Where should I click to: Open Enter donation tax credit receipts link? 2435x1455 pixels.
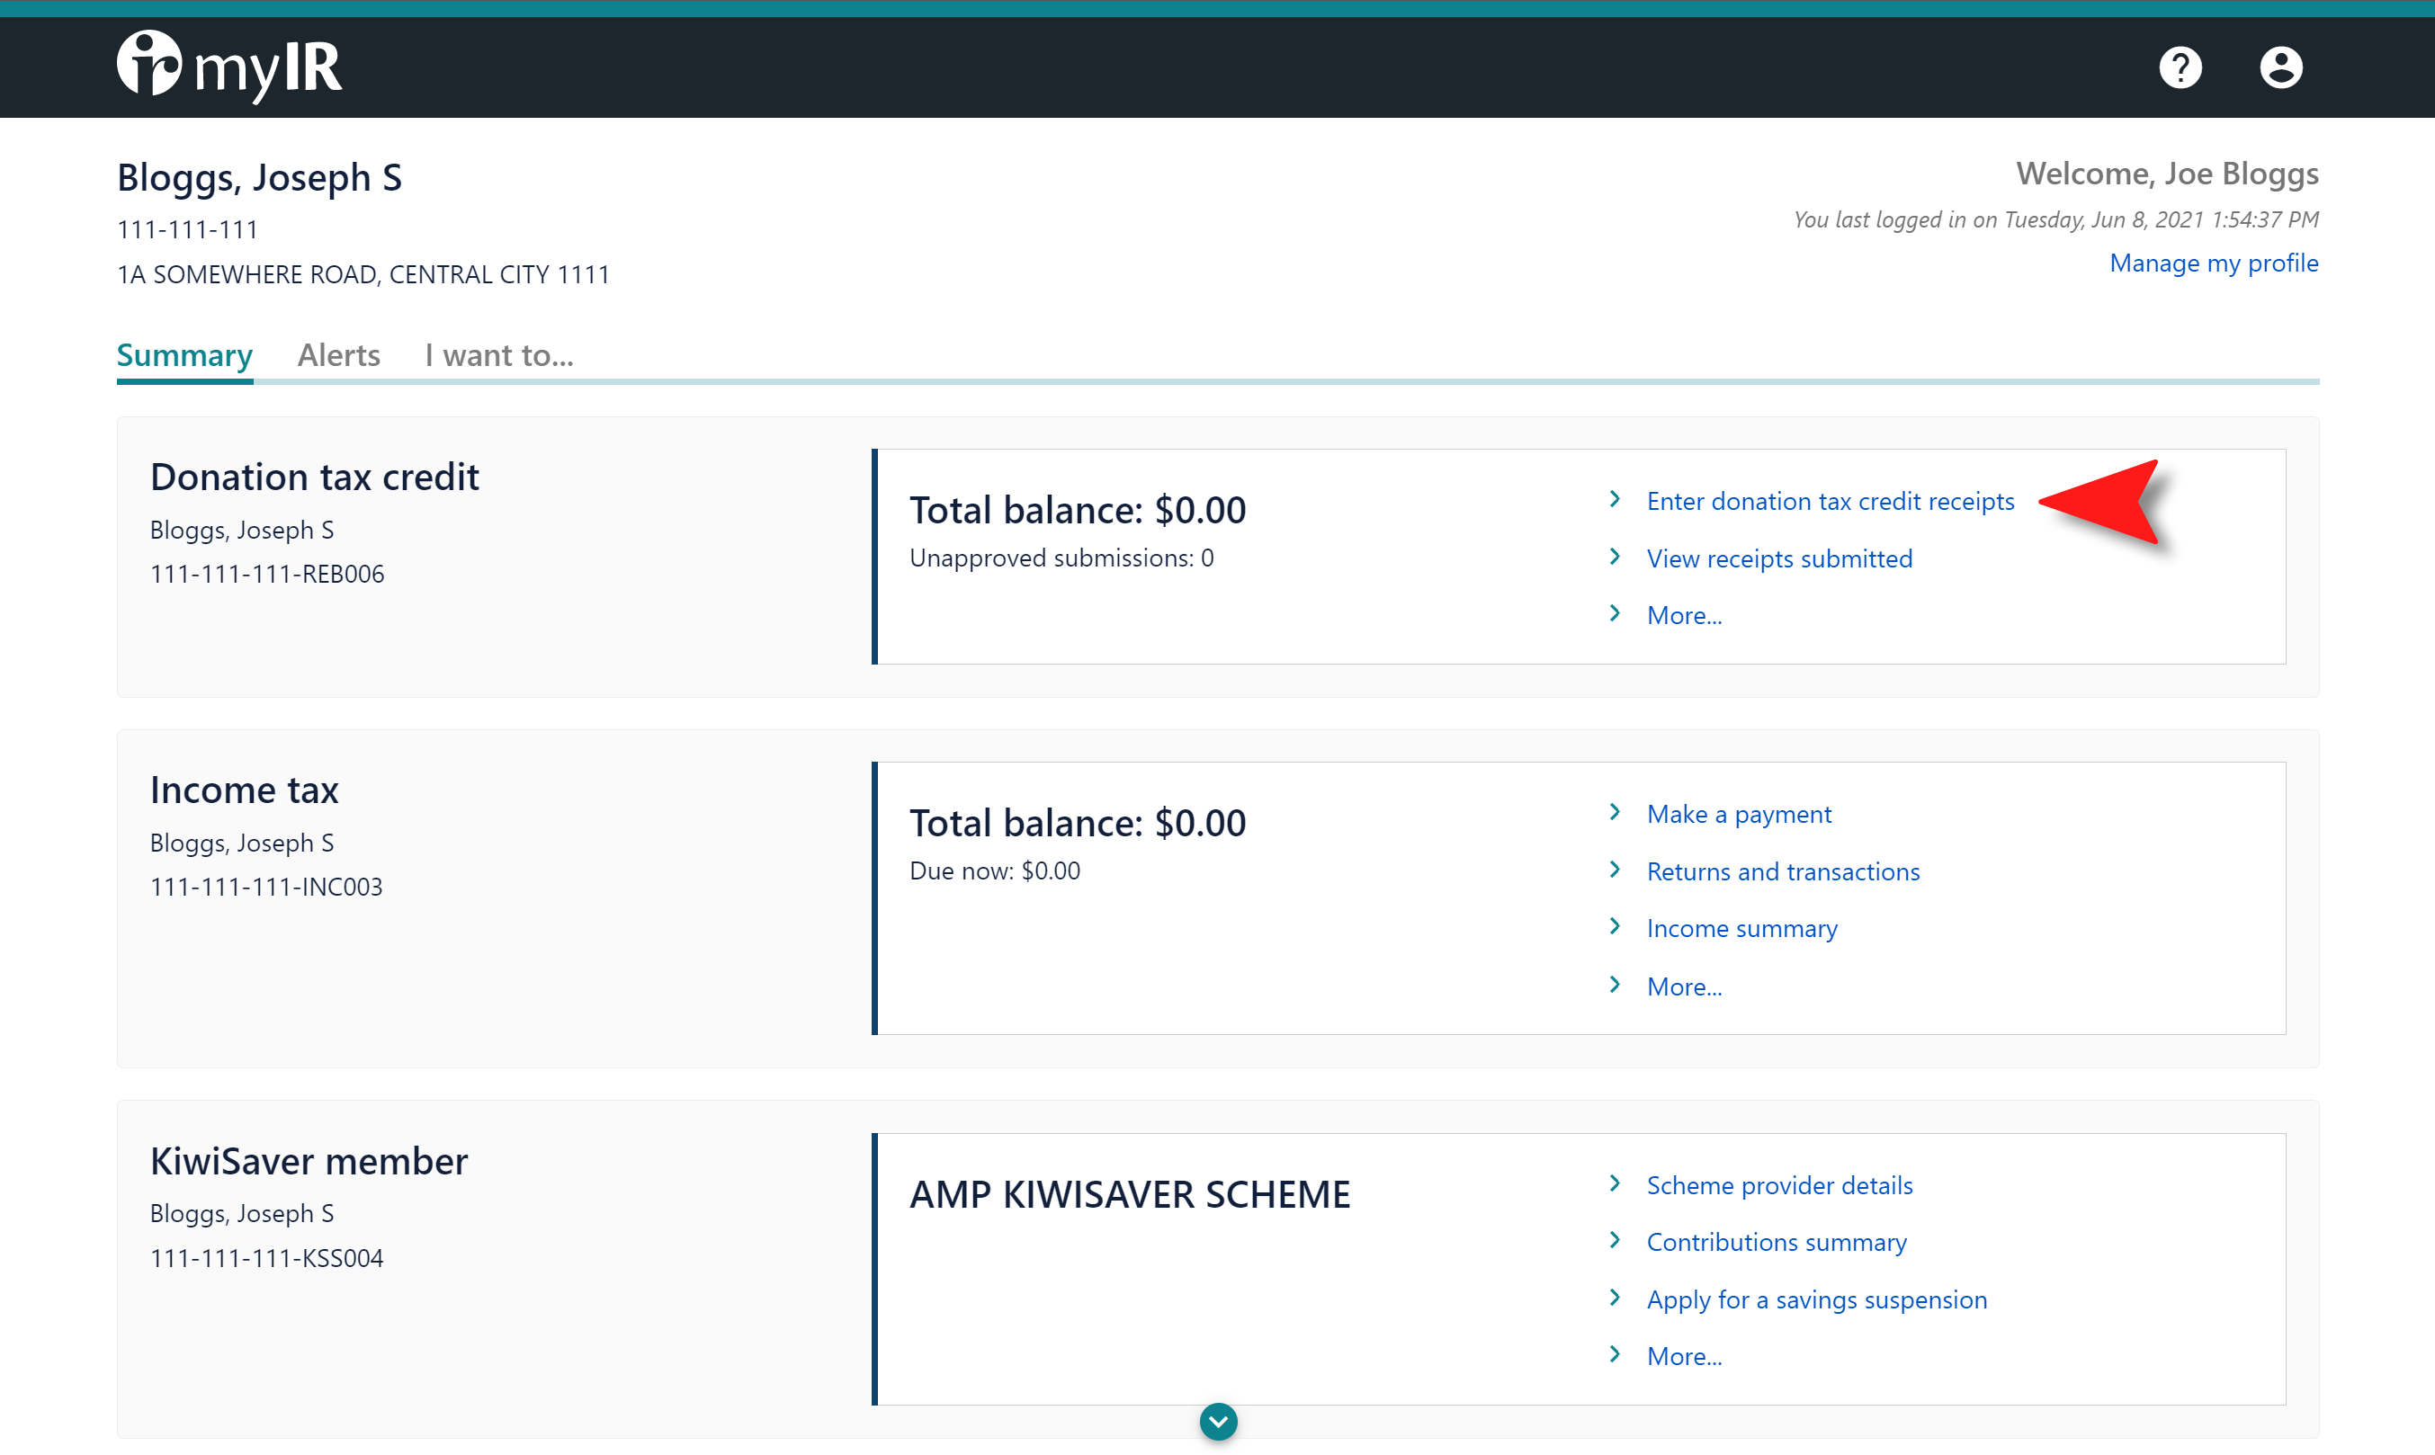[x=1830, y=501]
